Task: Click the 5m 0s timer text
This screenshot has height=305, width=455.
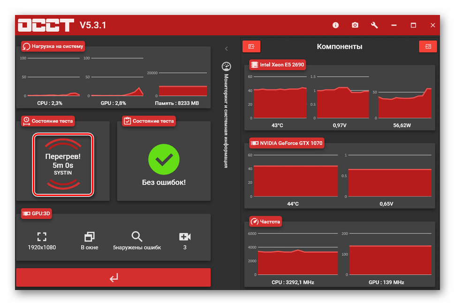Action: click(x=63, y=165)
